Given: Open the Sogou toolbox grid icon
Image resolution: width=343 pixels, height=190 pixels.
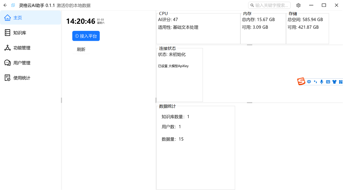Looking at the screenshot, I should (340, 82).
